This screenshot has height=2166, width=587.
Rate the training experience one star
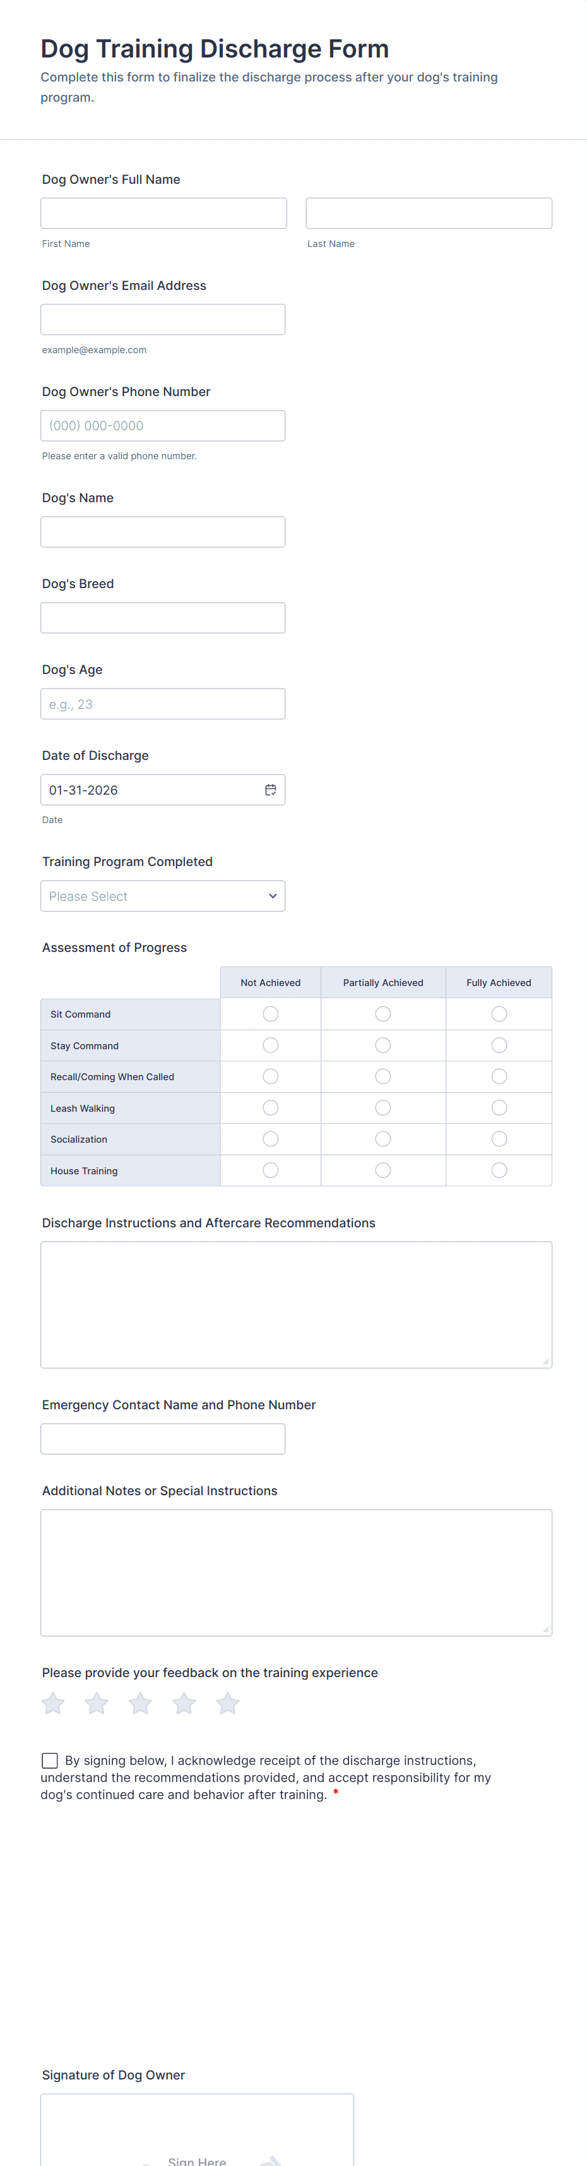point(53,1704)
